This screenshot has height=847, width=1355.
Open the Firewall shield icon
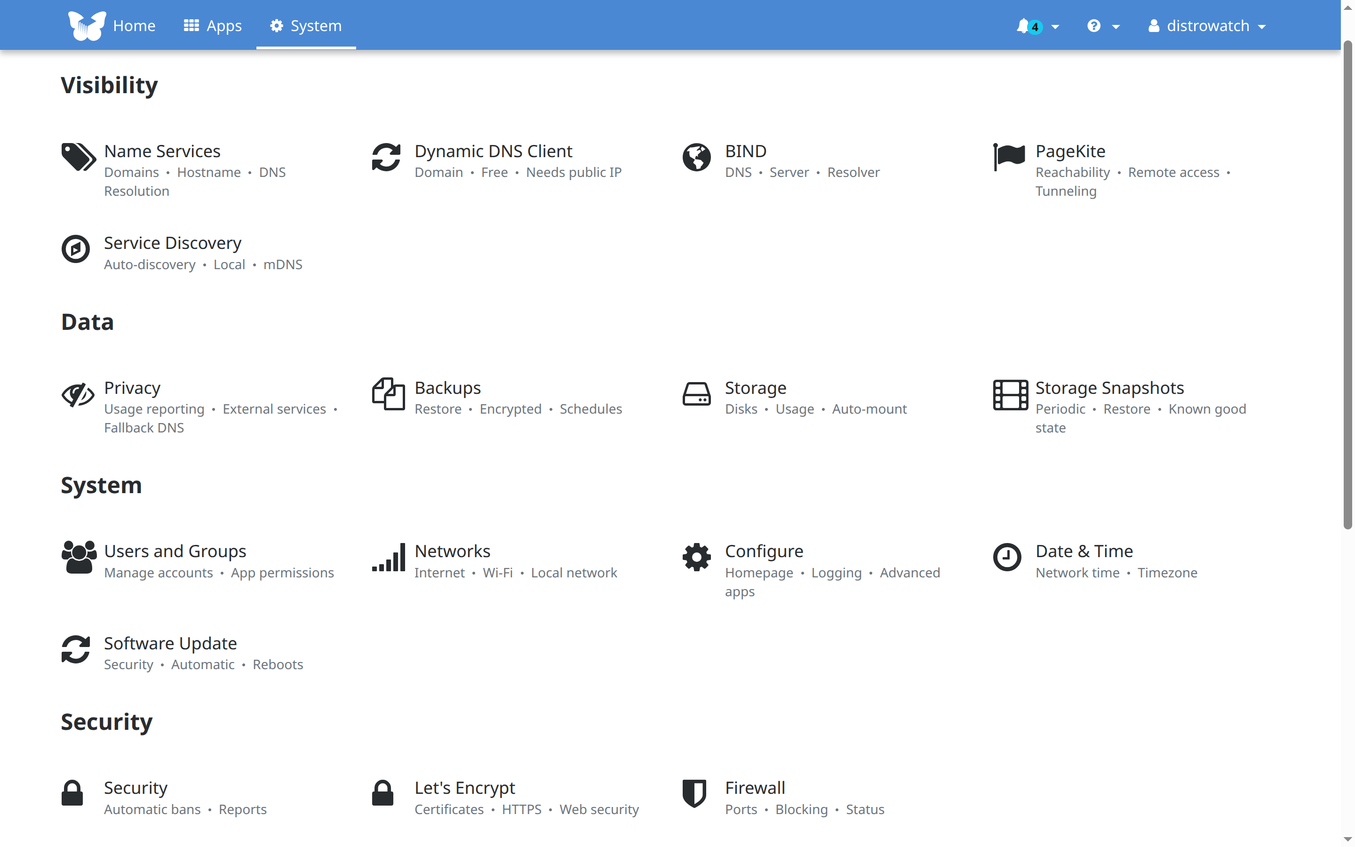tap(694, 793)
